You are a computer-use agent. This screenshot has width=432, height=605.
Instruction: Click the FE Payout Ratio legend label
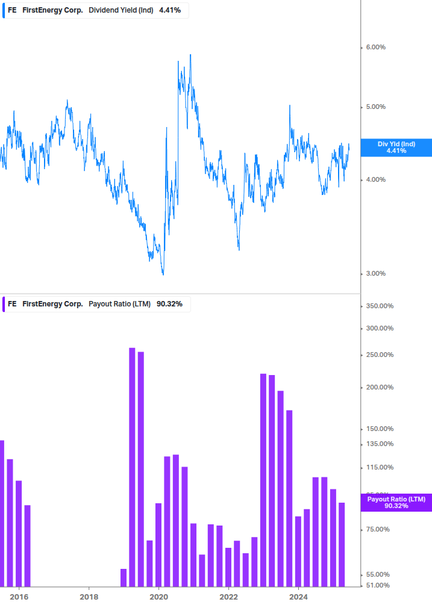coord(96,304)
